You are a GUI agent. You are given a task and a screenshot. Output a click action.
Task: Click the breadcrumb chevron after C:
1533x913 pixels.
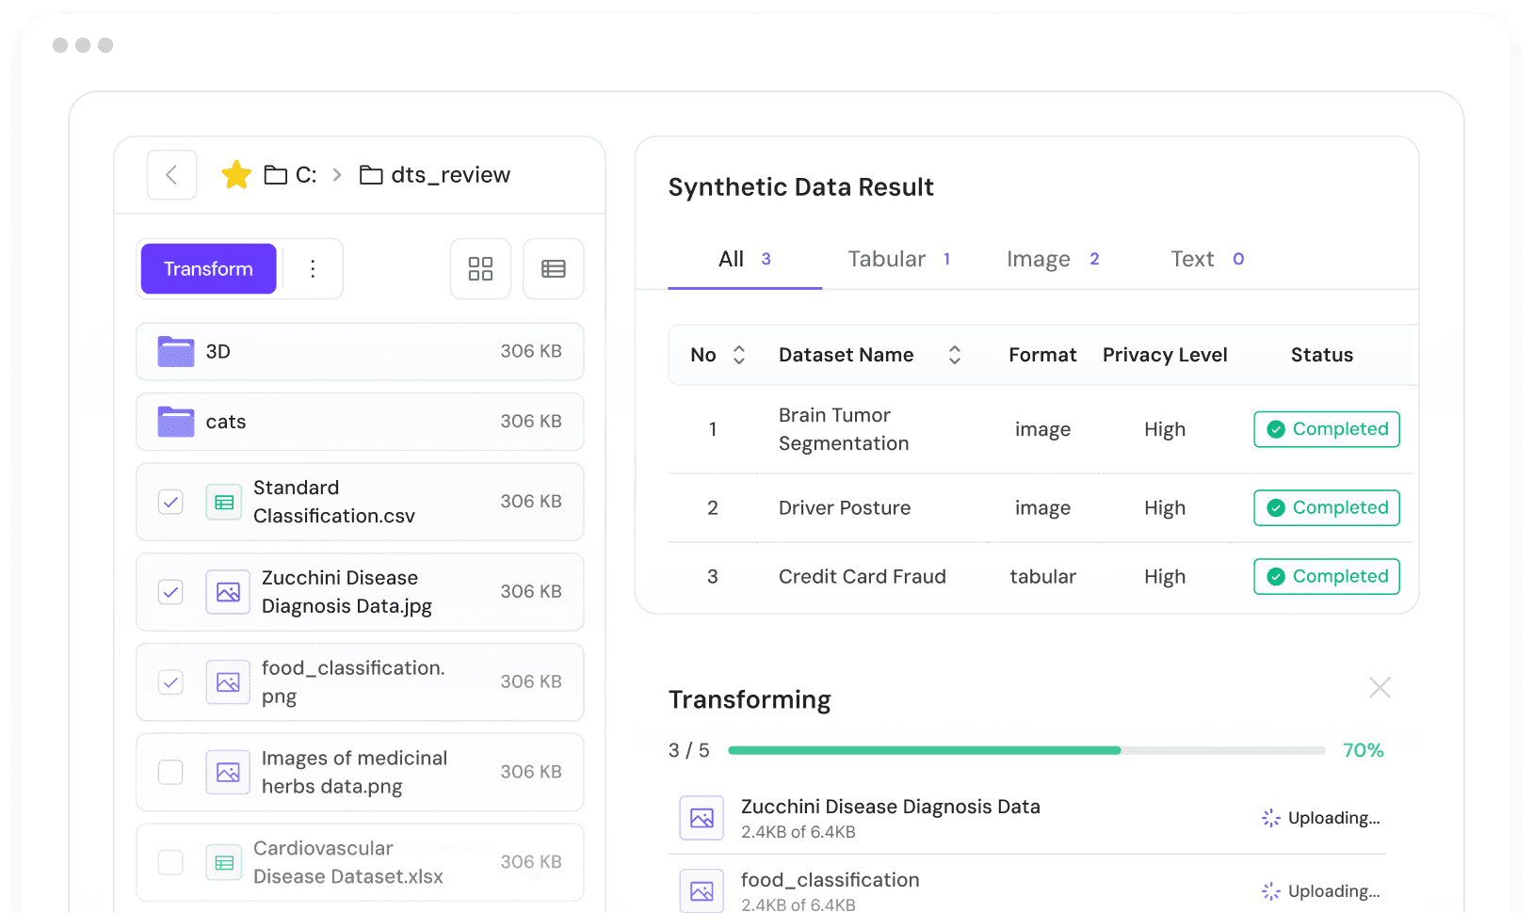pos(336,175)
